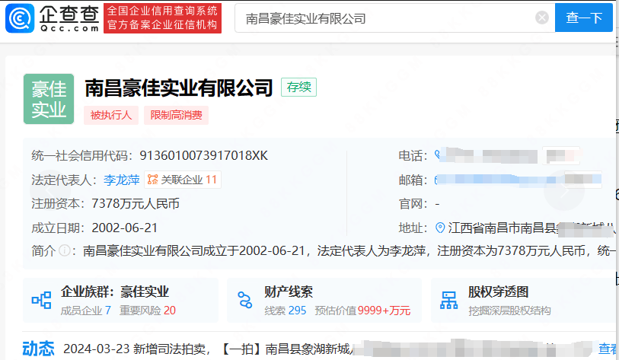Image resolution: width=619 pixels, height=360 pixels.
Task: Click 线索 295 count
Action: tap(286, 311)
